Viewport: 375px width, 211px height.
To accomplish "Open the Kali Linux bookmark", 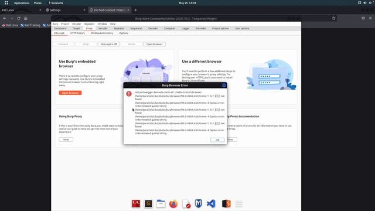I will 11,25.
